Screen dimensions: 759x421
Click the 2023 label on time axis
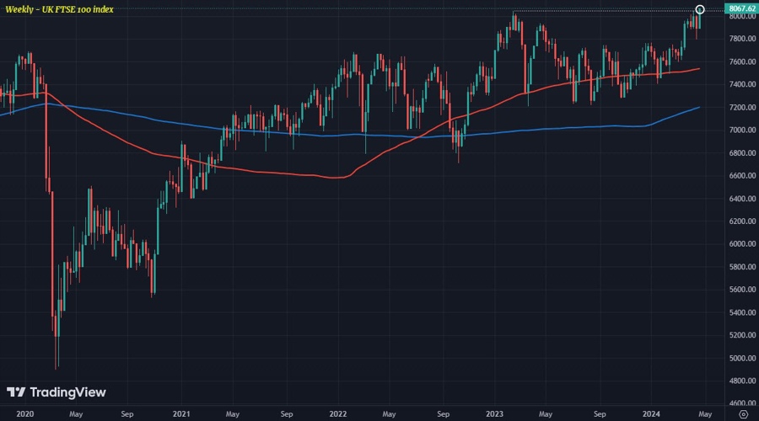(x=493, y=414)
